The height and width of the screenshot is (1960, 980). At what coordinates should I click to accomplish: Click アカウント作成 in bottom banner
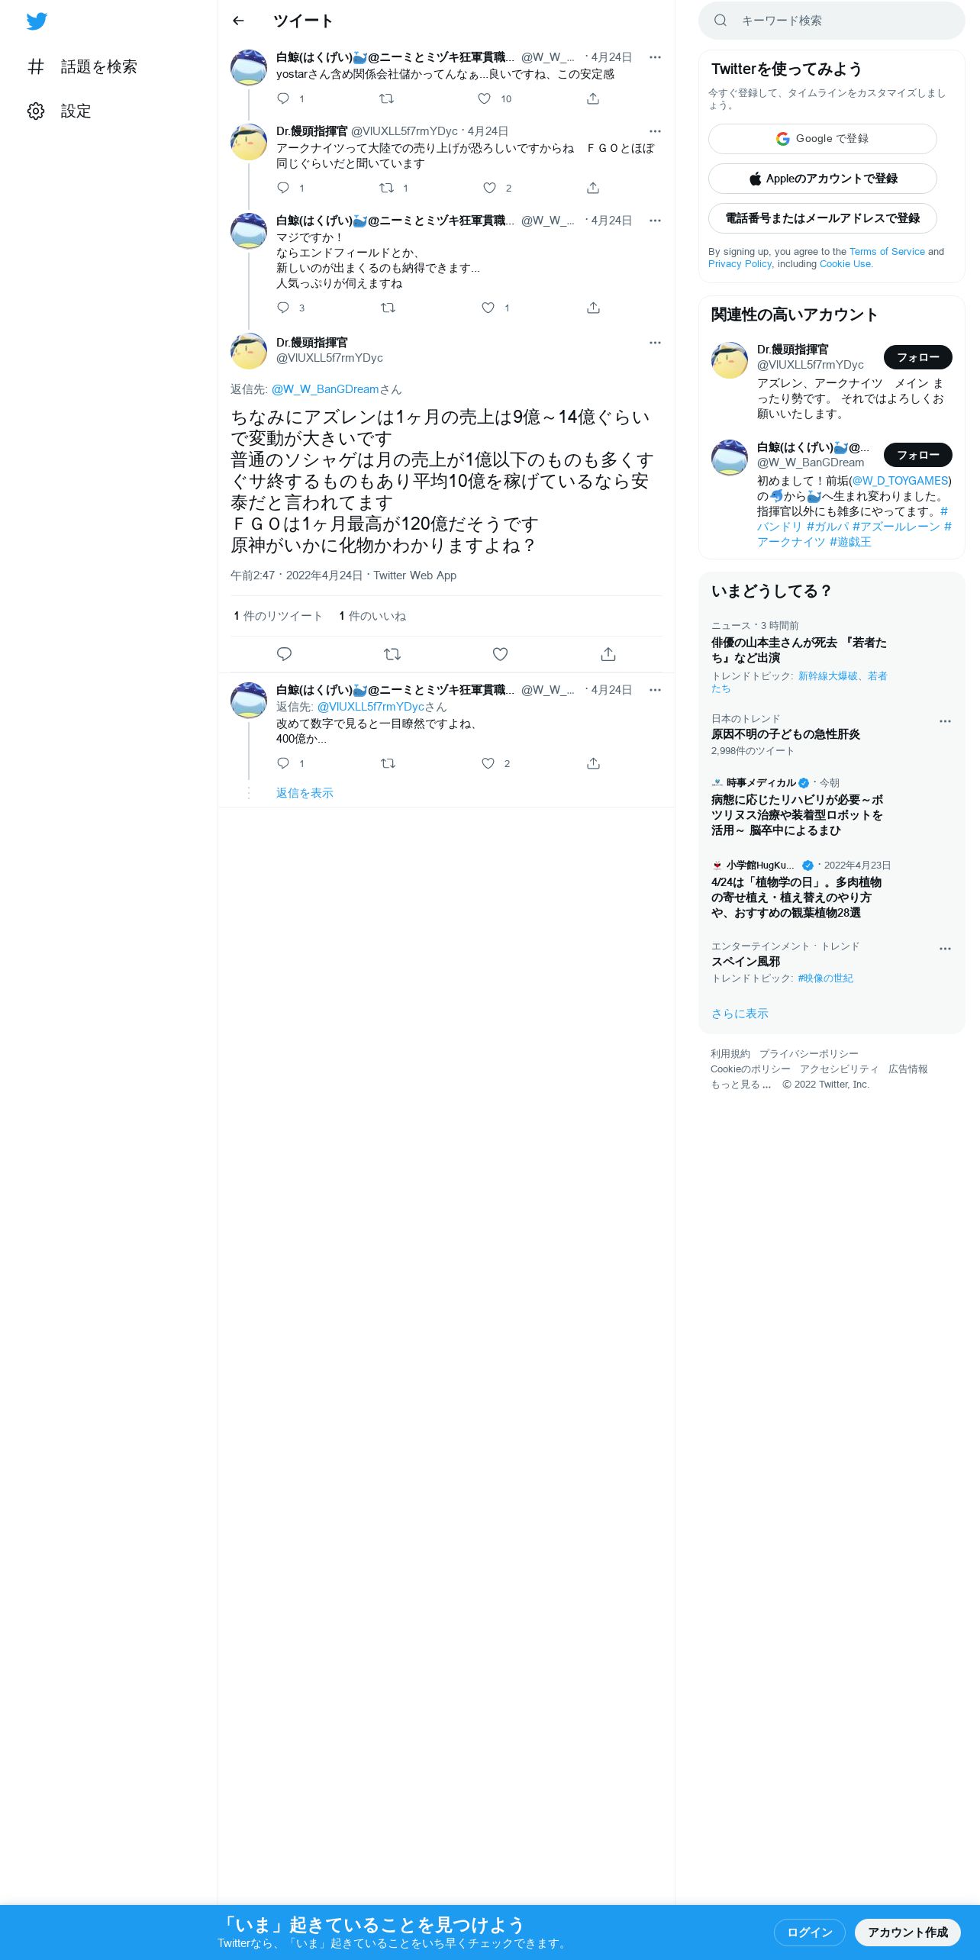point(907,1933)
